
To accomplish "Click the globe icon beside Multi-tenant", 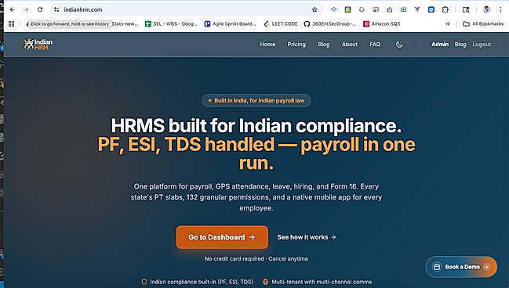I will tap(265, 282).
